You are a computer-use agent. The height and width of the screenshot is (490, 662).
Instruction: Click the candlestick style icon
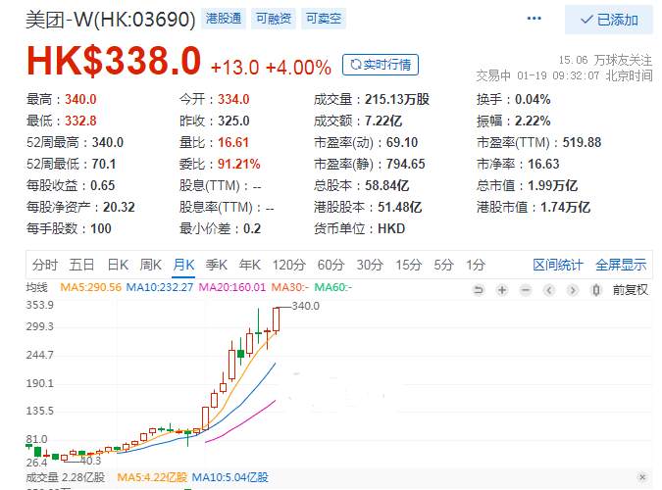tap(596, 290)
